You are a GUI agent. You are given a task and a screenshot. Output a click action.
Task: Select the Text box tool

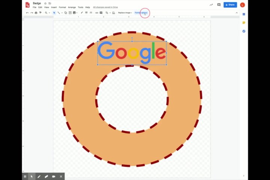point(70,13)
